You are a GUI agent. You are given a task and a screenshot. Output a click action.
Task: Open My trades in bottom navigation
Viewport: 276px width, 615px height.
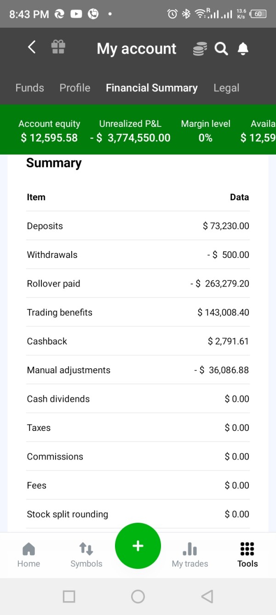(x=190, y=555)
